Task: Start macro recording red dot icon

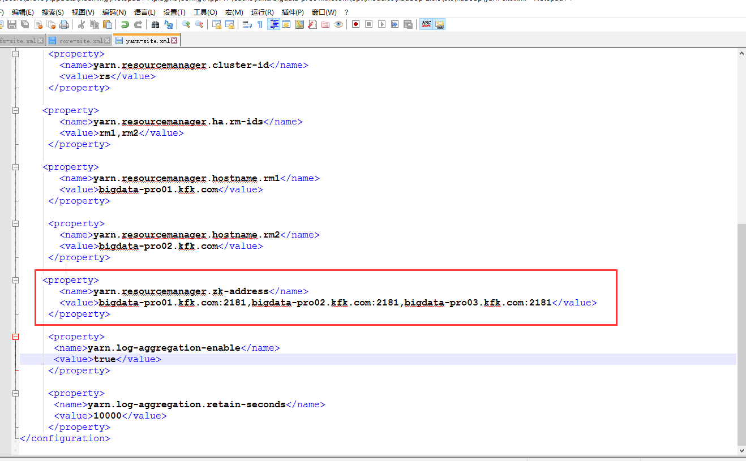Action: (355, 24)
